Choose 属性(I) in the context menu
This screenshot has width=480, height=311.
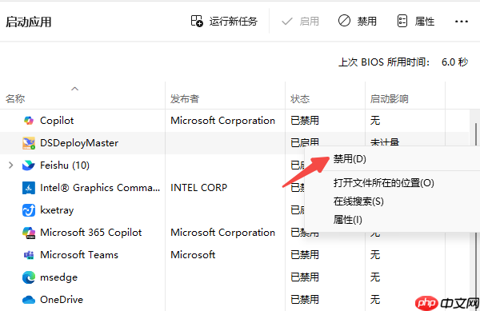click(347, 220)
